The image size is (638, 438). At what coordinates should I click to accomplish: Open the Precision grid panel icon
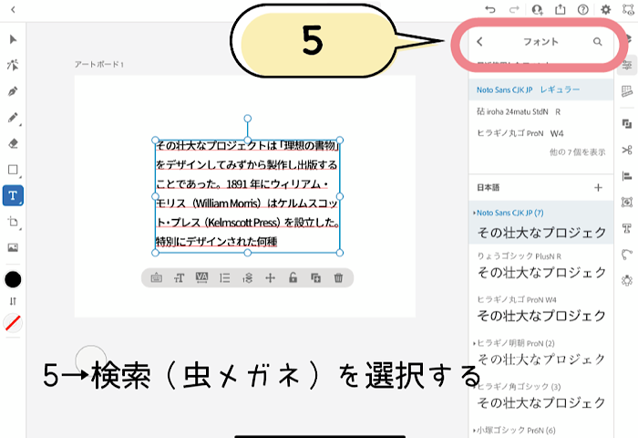tap(627, 91)
